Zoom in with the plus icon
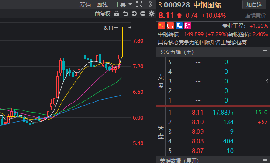Viewport: 270px width, 163px height. click(x=134, y=13)
